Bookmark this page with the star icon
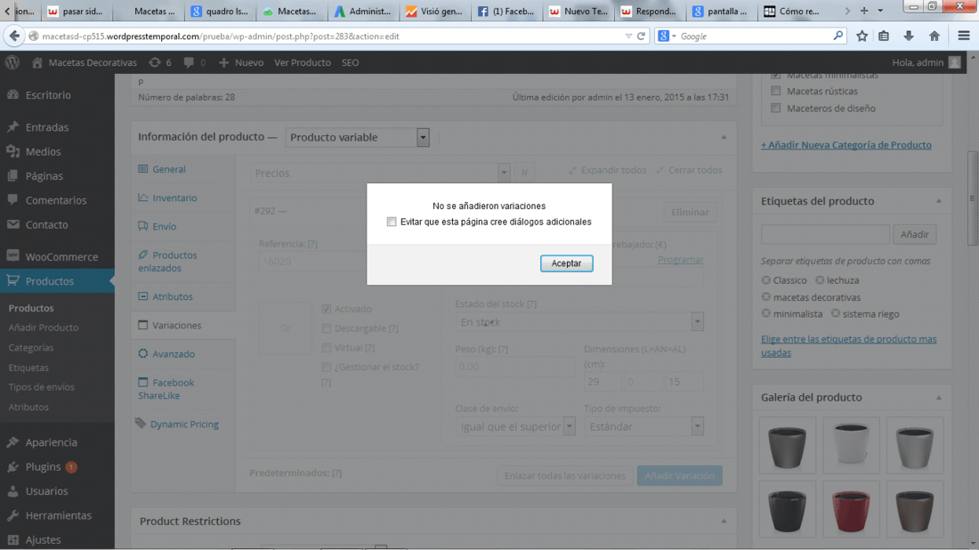 coord(862,36)
